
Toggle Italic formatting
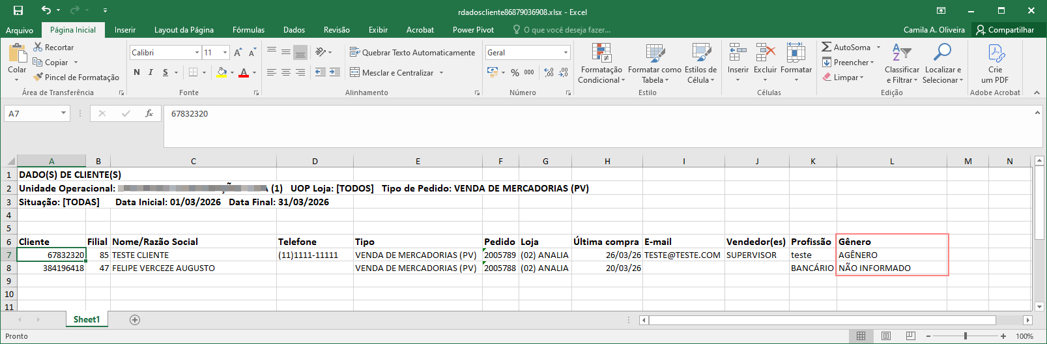151,72
